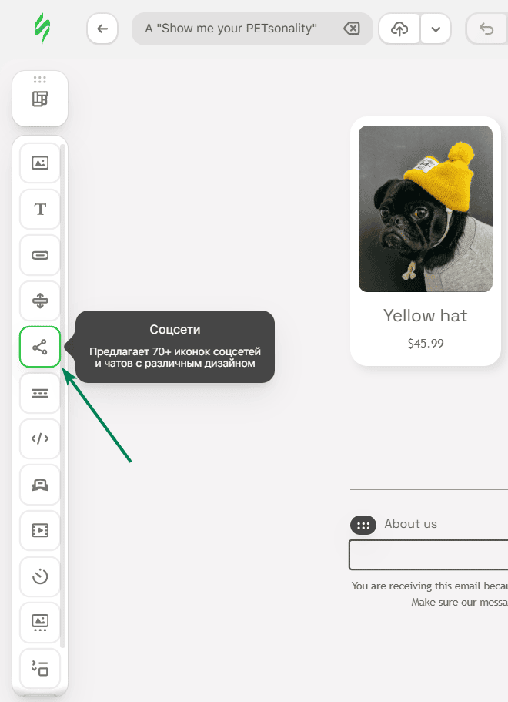The height and width of the screenshot is (702, 508).
Task: Open the structures layout panel
Action: (x=40, y=99)
